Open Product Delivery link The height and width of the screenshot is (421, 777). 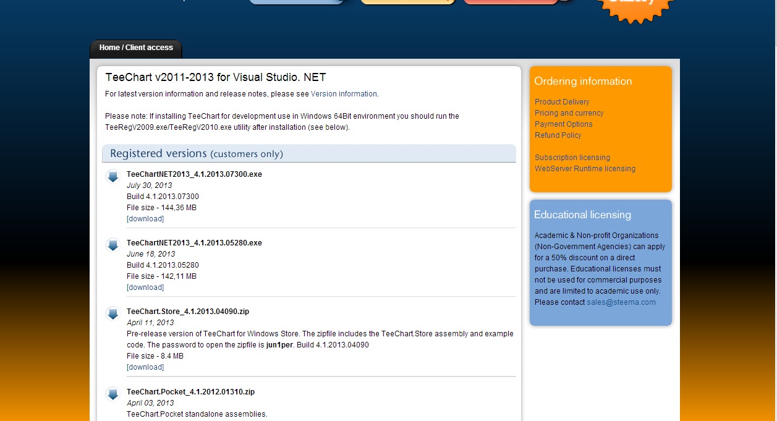[562, 102]
